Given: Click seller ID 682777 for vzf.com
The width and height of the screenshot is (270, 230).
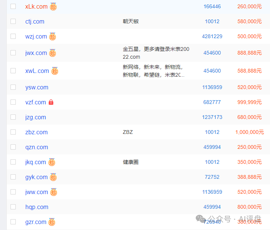Looking at the screenshot, I should pos(212,102).
